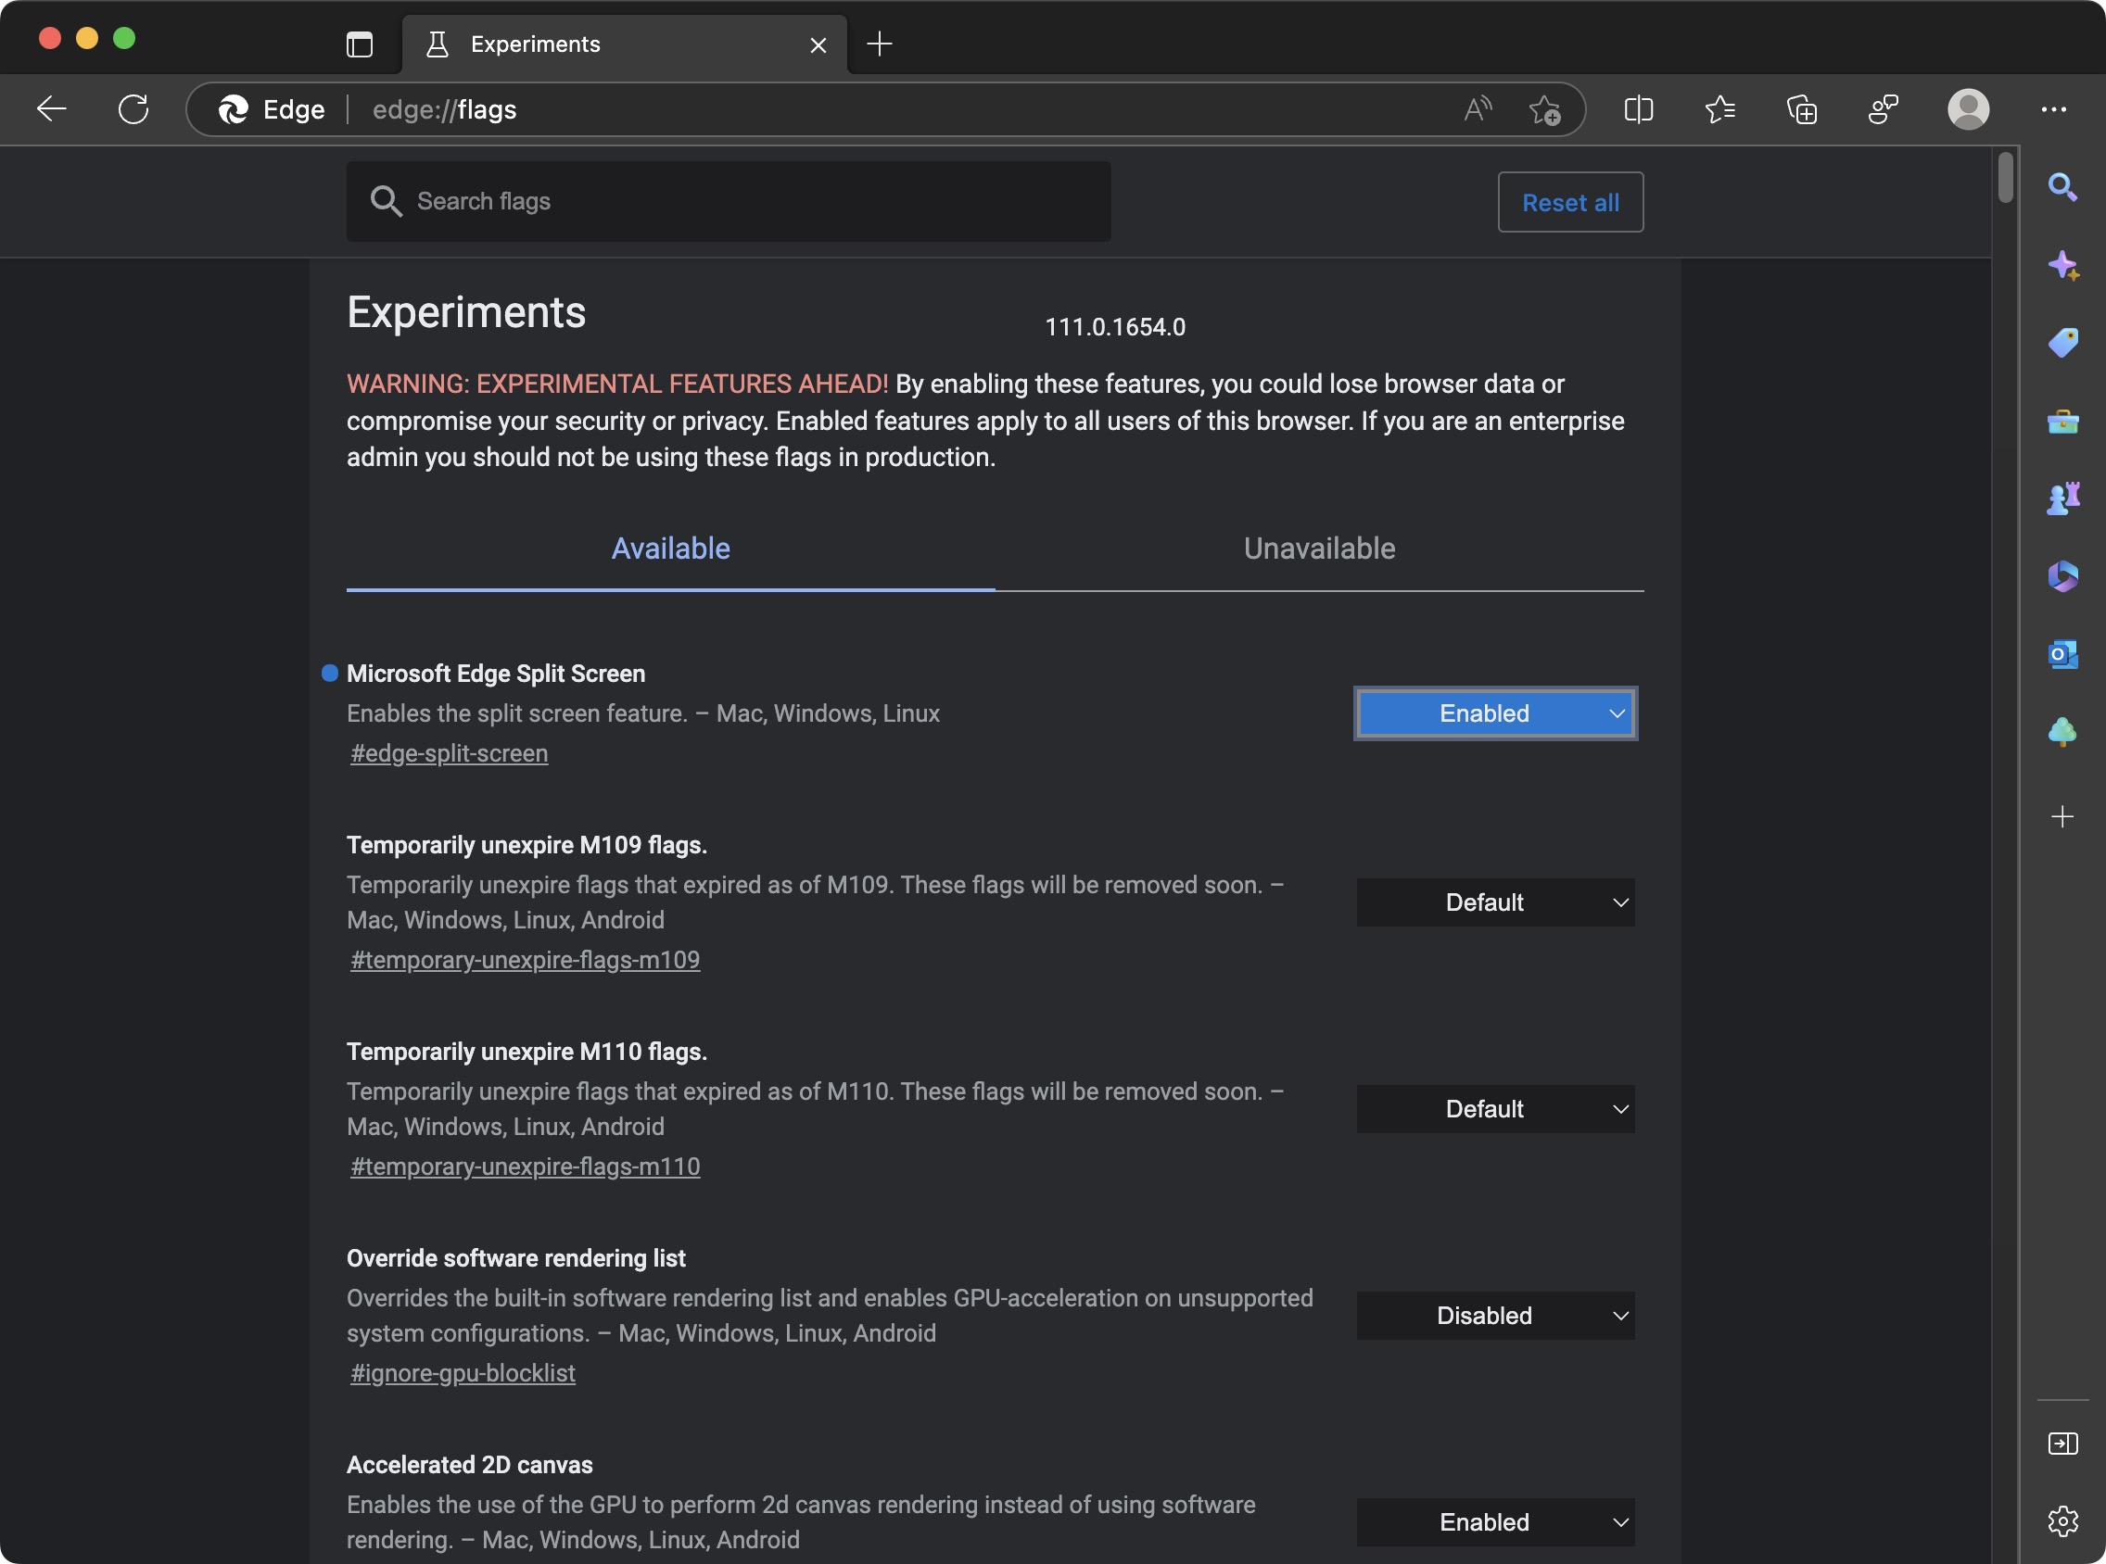Select the Available tab
The image size is (2106, 1564).
(x=670, y=549)
